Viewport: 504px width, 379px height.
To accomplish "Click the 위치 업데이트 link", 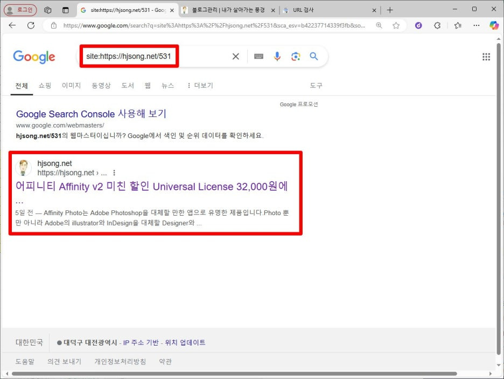I will click(185, 343).
